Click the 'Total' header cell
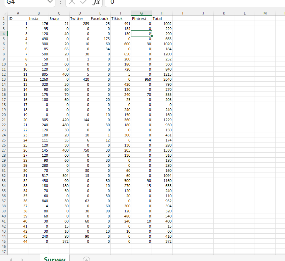Viewport: 285px width, 261px height. [162, 19]
